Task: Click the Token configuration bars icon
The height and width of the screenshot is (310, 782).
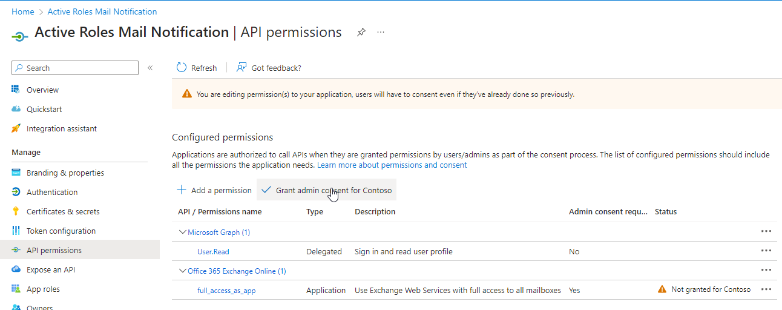Action: (16, 231)
